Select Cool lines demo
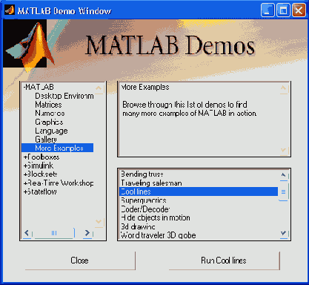The height and width of the screenshot is (285, 309). tap(199, 191)
